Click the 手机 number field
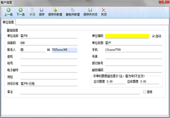 point(134,50)
